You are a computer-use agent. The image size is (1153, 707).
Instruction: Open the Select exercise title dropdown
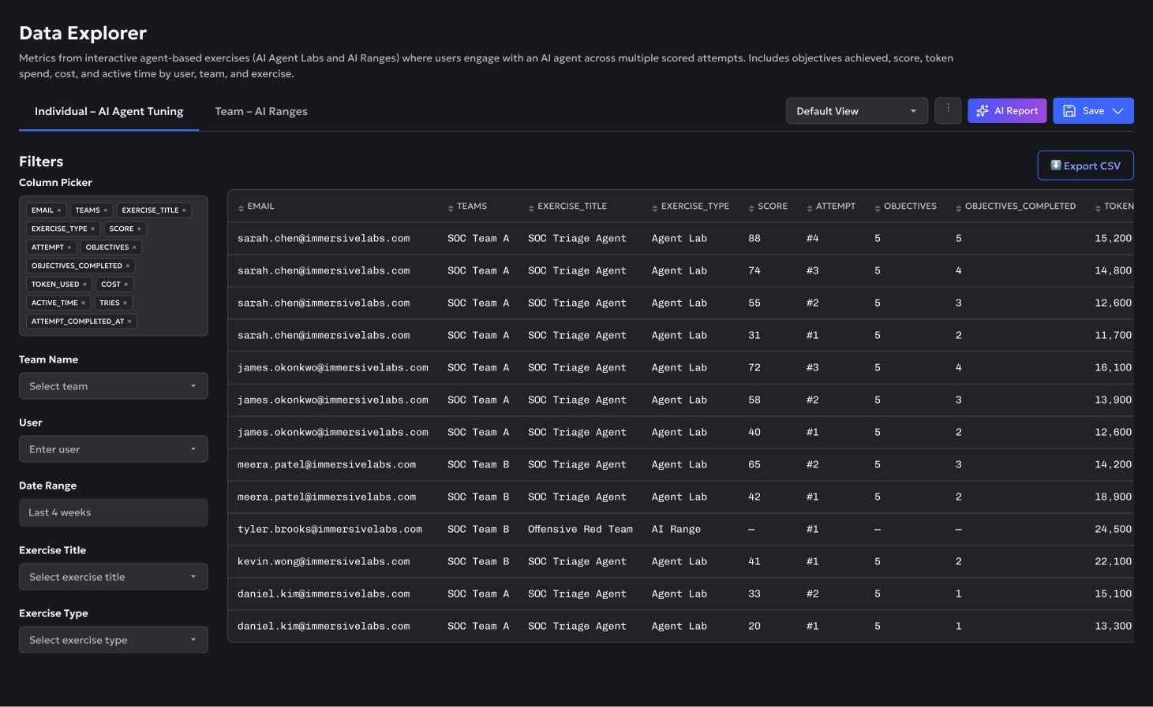pyautogui.click(x=114, y=577)
